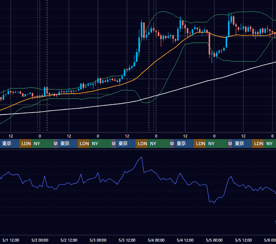Screen dimensions: 276x244
Task: Click the 5/1 東京 session block
Action: tap(9, 144)
